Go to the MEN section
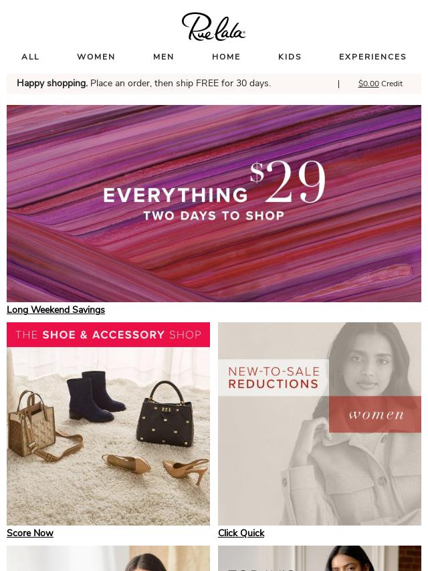The image size is (428, 571). [x=164, y=57]
